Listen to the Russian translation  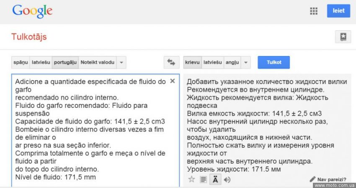227,180
